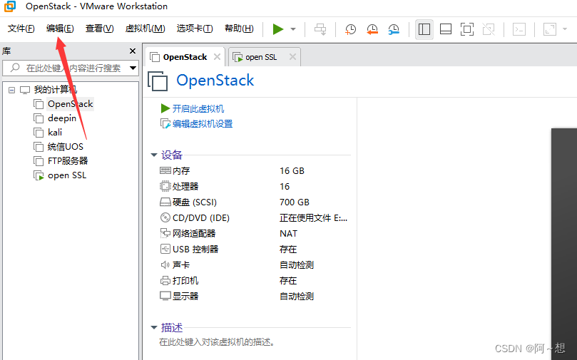
Task: Click Send Ctrl+Alt+Del toolbar icon
Action: [x=320, y=29]
